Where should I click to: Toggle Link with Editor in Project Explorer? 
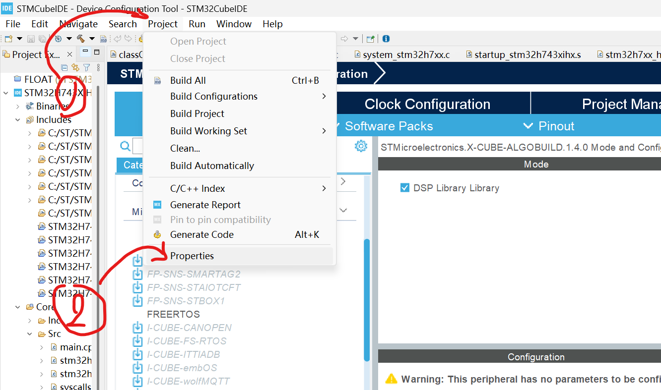[x=75, y=67]
